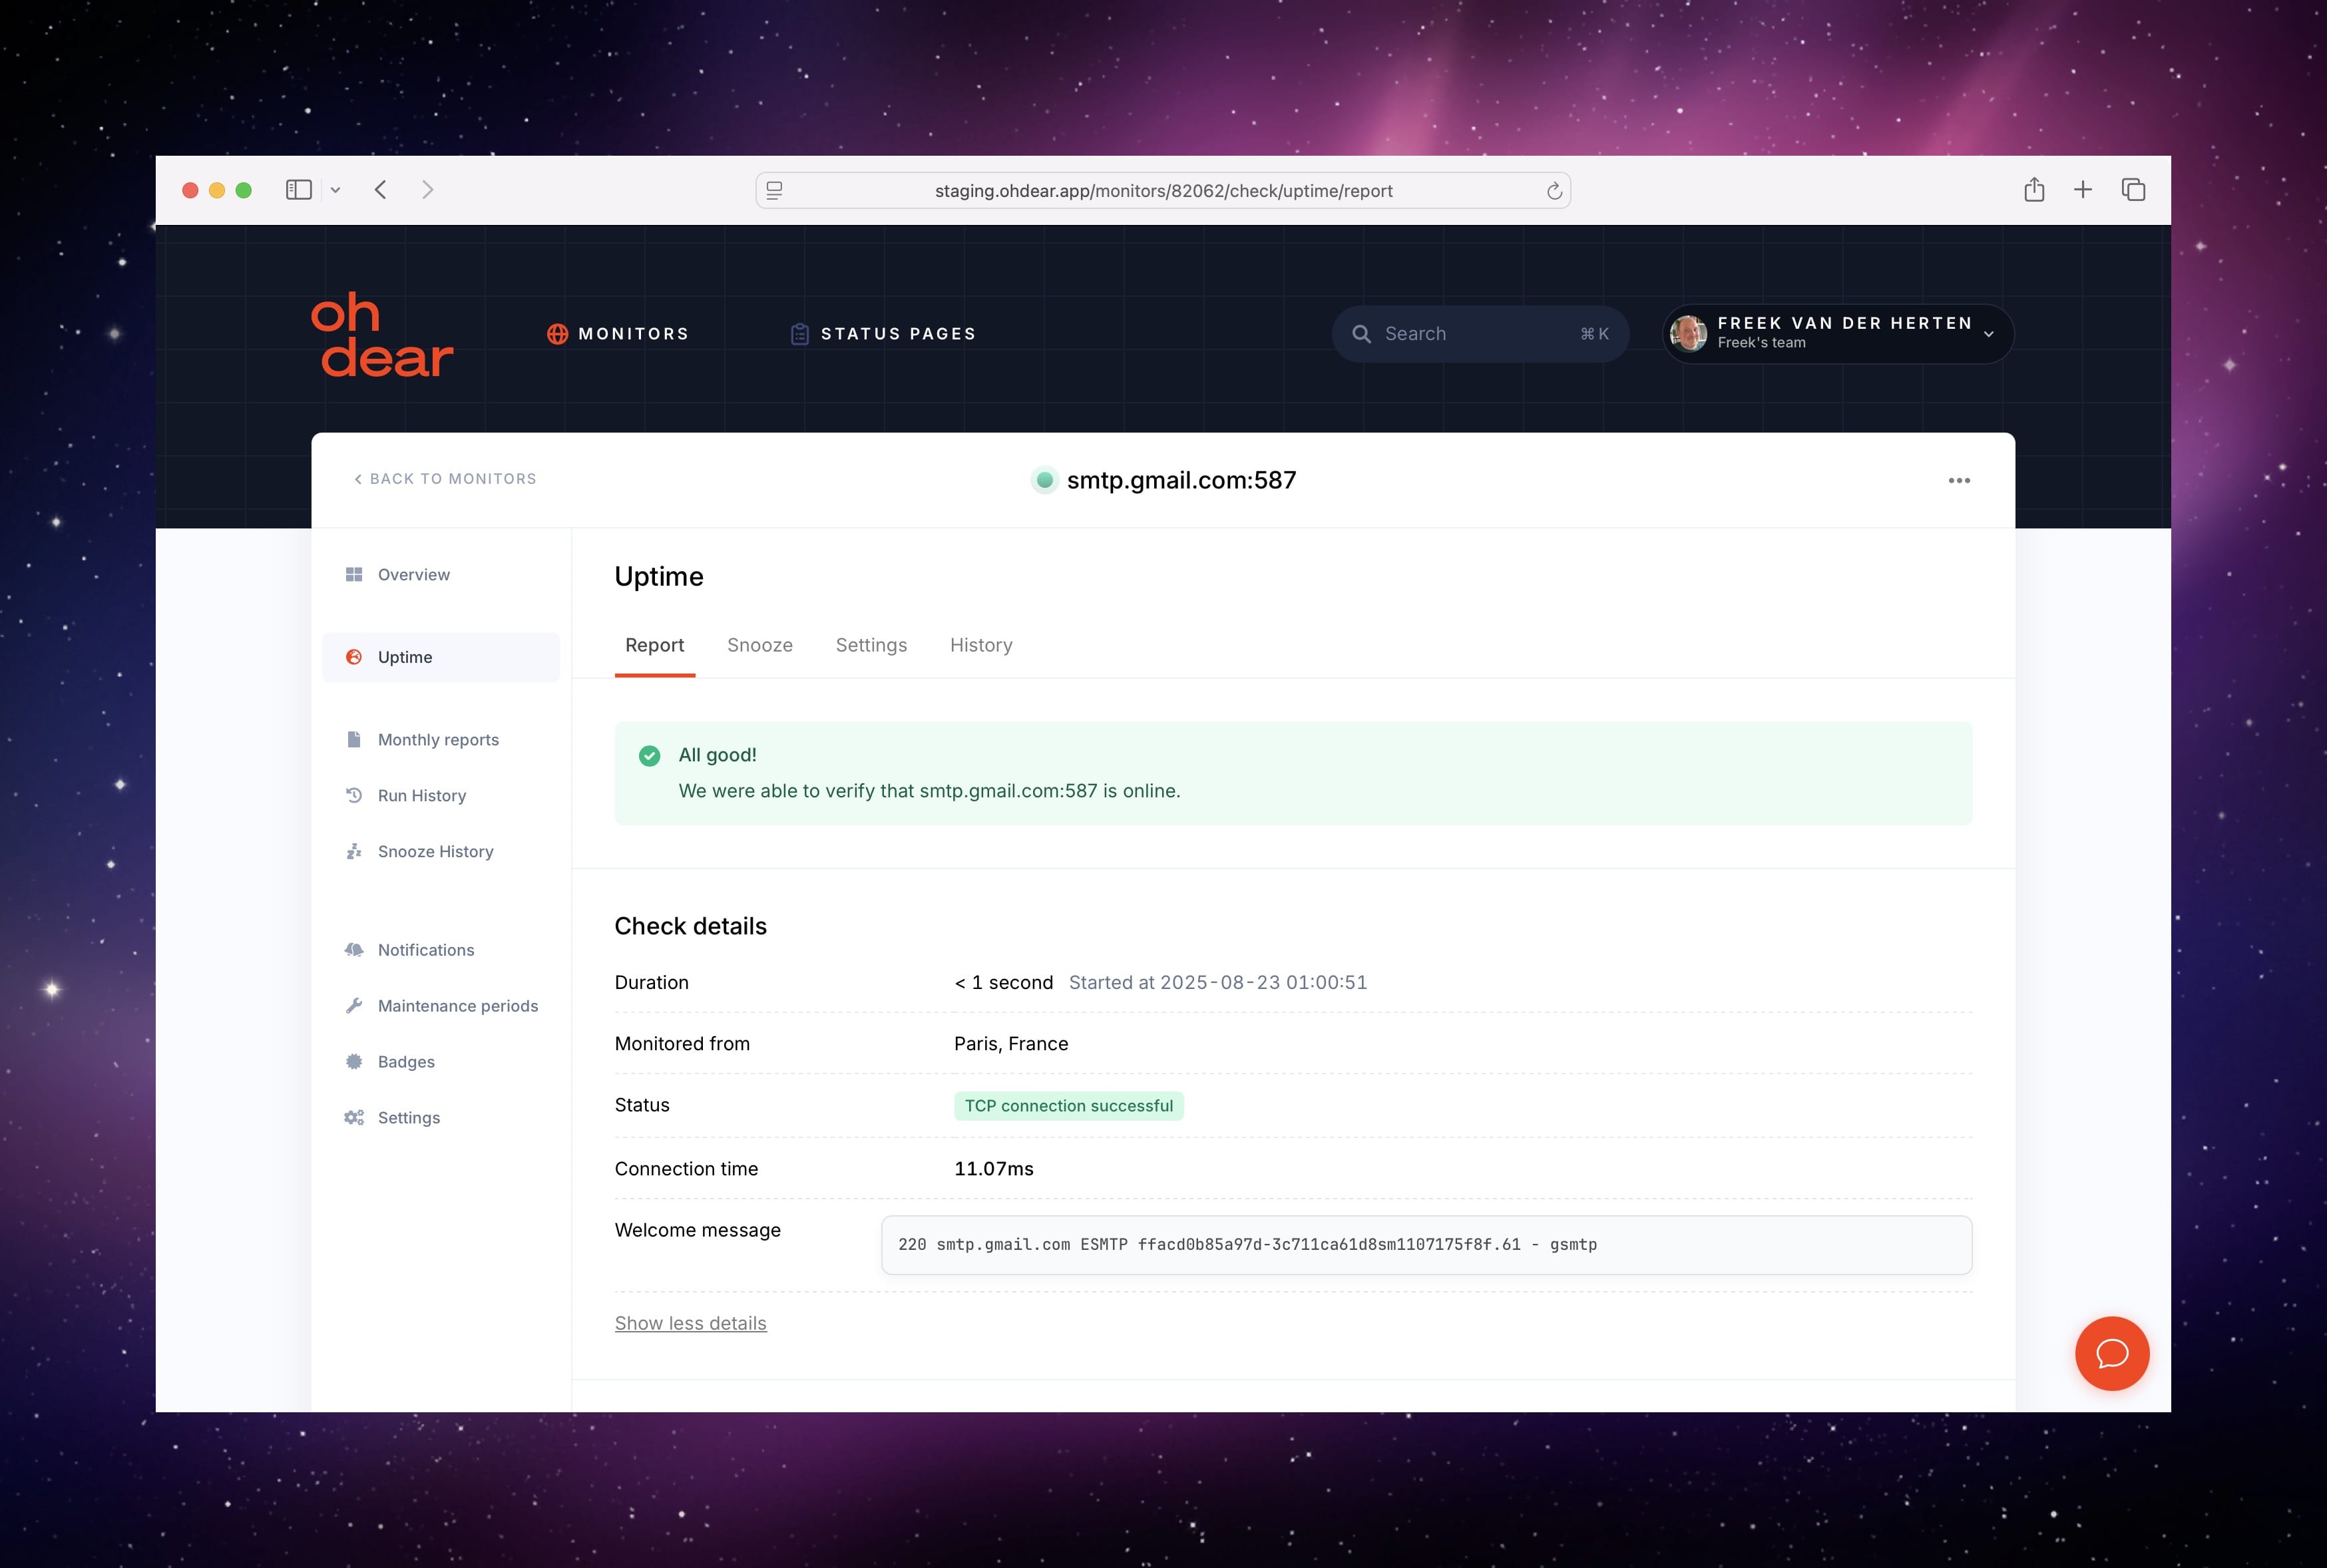
Task: Click the green online status dot
Action: click(1044, 480)
